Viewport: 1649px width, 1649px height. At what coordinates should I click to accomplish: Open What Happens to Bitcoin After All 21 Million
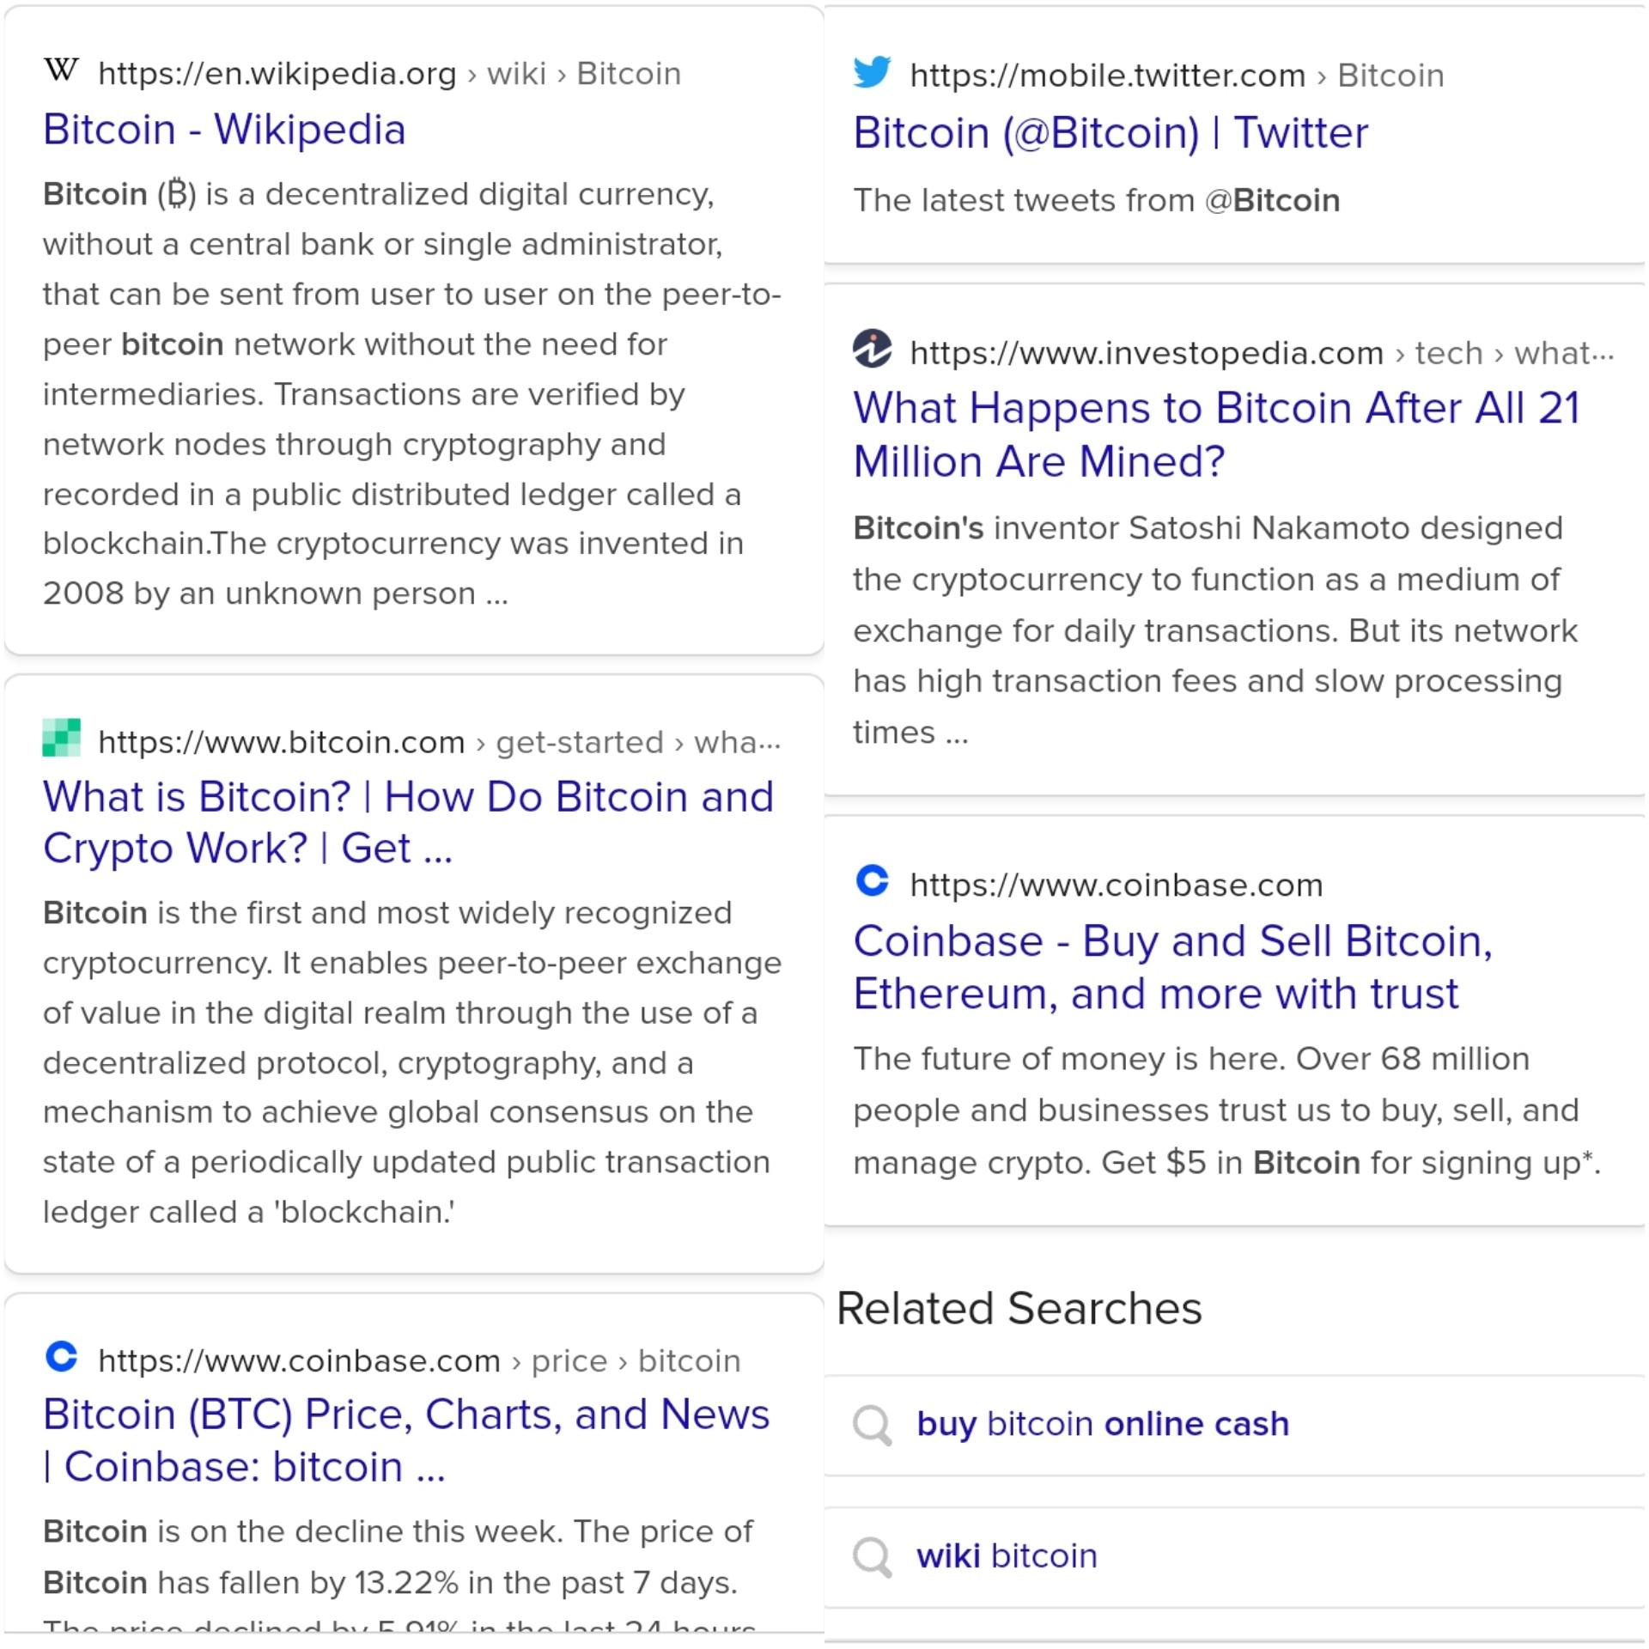(1216, 435)
